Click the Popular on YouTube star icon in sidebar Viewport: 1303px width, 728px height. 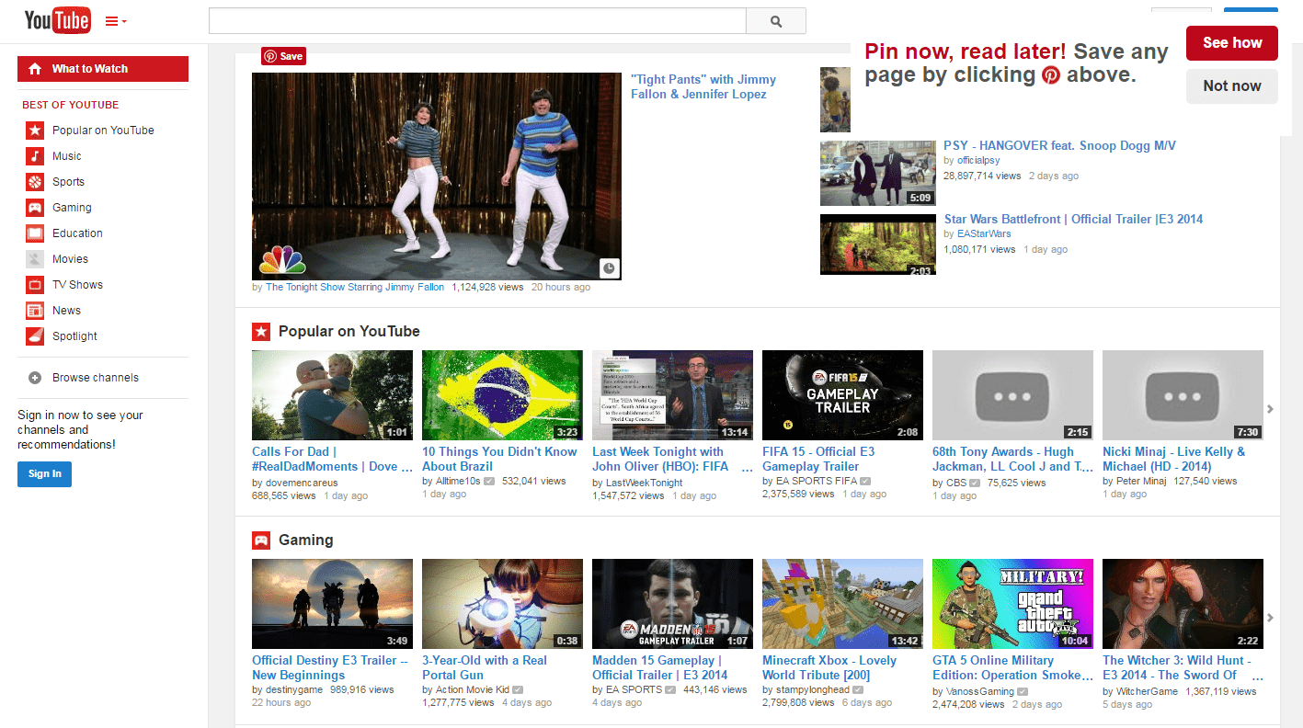point(35,131)
